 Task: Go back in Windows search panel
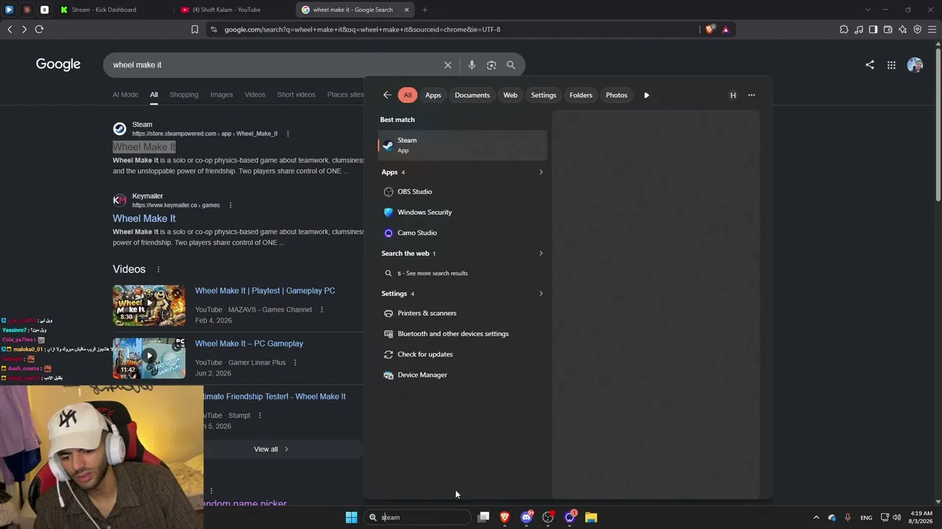pyautogui.click(x=387, y=95)
